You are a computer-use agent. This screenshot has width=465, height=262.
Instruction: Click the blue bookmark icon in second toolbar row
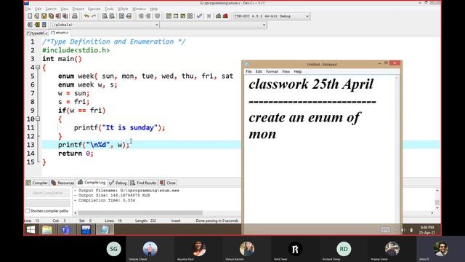tap(44, 25)
